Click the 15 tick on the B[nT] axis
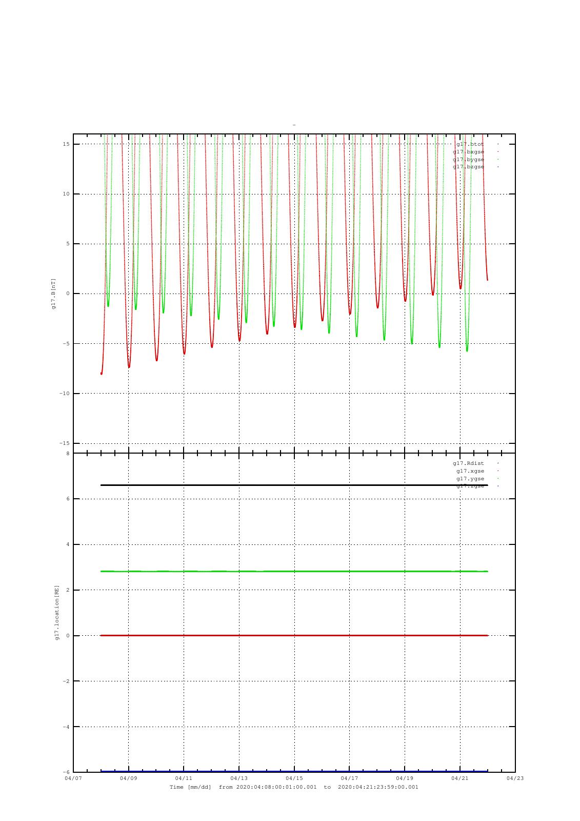580x821 pixels. pos(66,144)
